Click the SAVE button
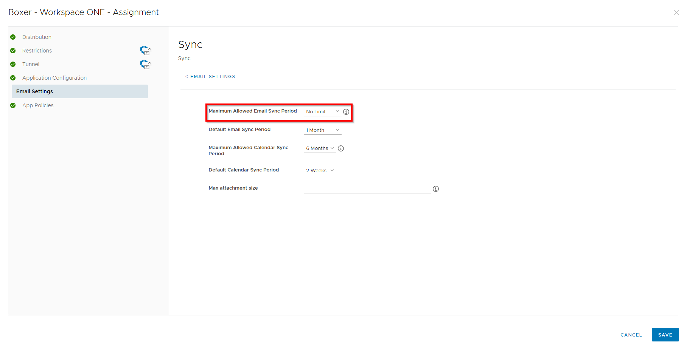 (x=665, y=335)
